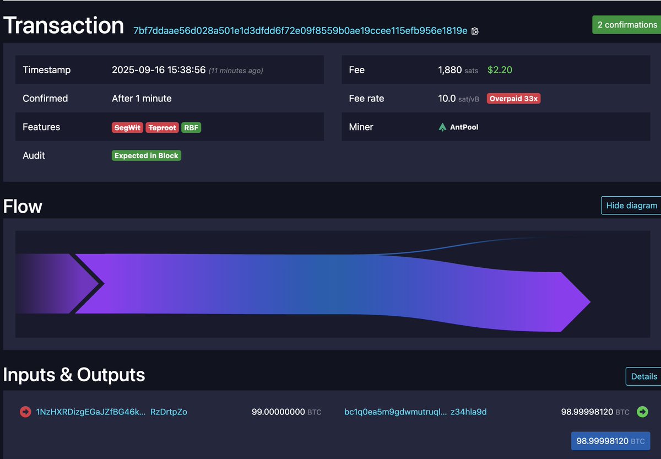The height and width of the screenshot is (459, 661).
Task: Toggle the Details view for inputs and outputs
Action: pyautogui.click(x=643, y=376)
